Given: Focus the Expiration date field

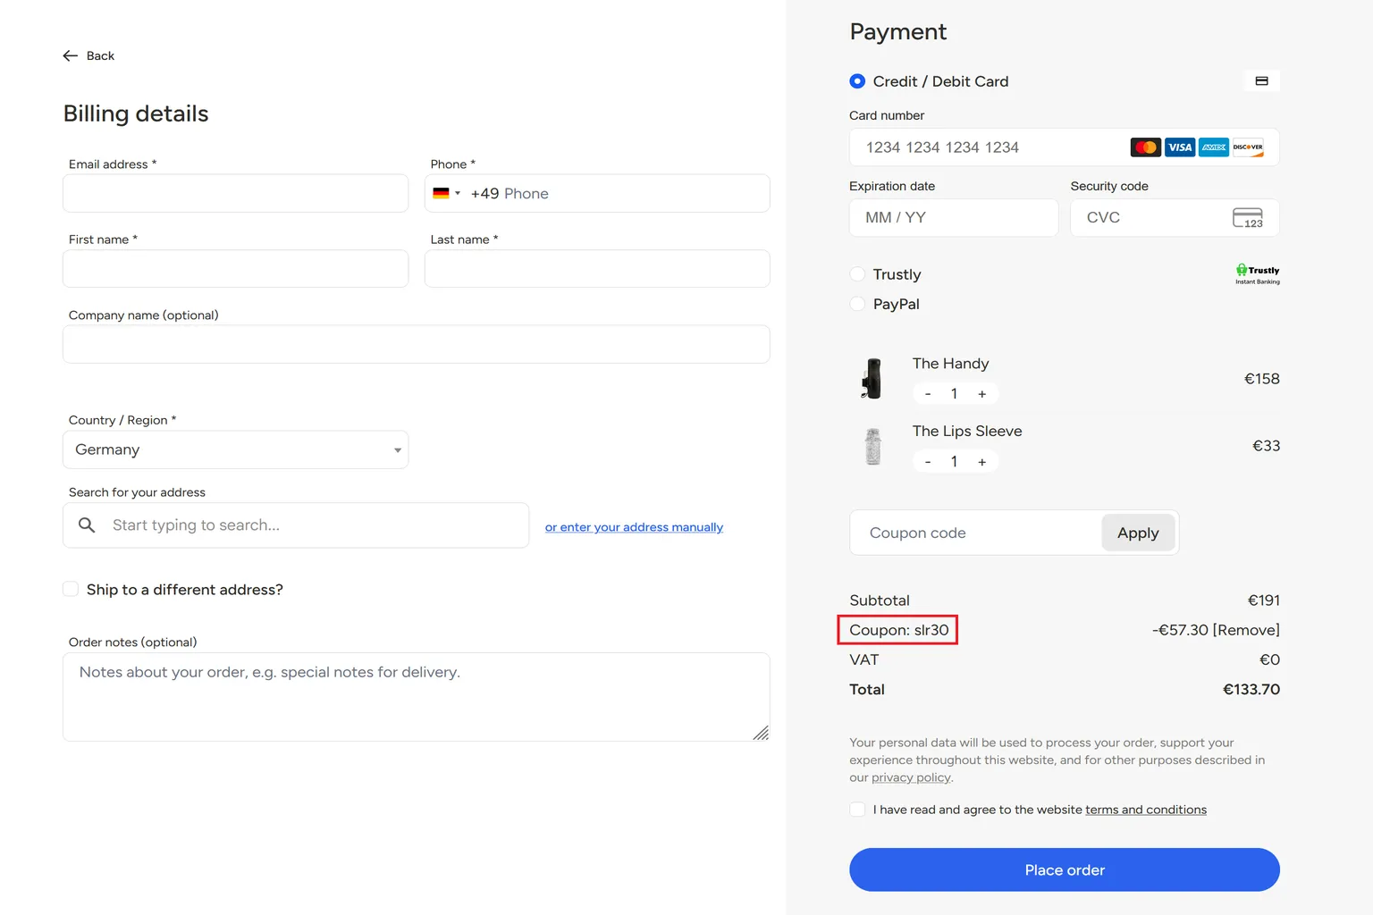Looking at the screenshot, I should [954, 218].
